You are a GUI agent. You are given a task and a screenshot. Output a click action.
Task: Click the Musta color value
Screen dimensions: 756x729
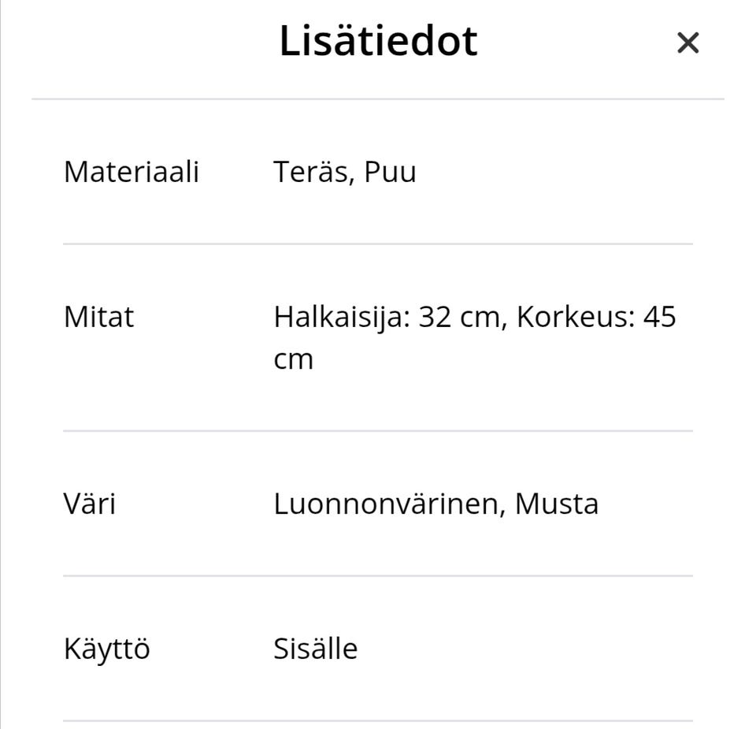(557, 504)
